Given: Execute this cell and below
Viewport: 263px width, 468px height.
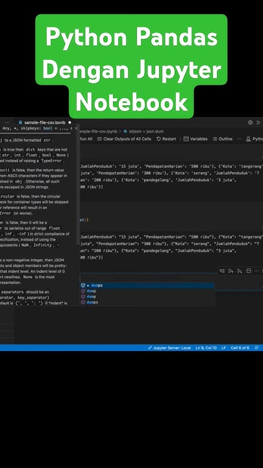Looking at the screenshot, I should coord(240,270).
